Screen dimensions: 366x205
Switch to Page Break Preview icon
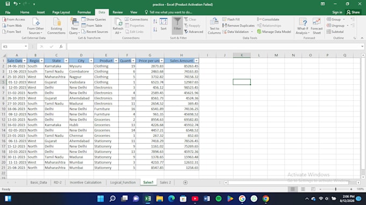coord(313,189)
